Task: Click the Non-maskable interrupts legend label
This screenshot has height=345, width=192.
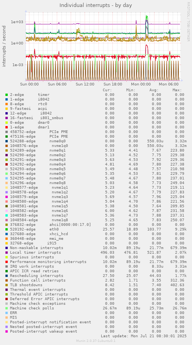Action: [37, 248]
